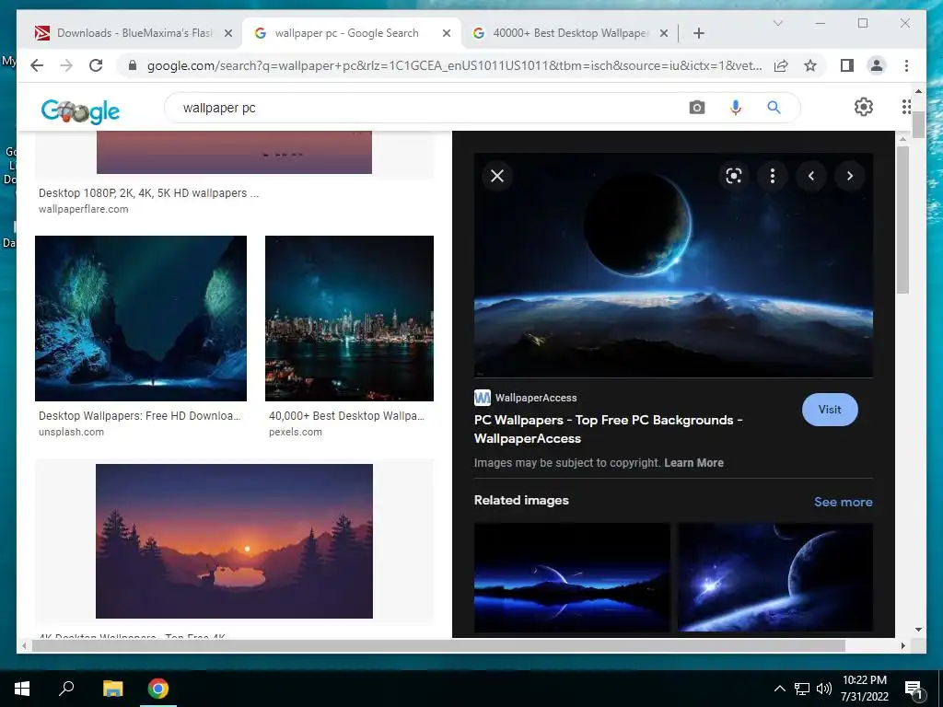943x707 pixels.
Task: Open Google quick settings gear
Action: point(863,107)
